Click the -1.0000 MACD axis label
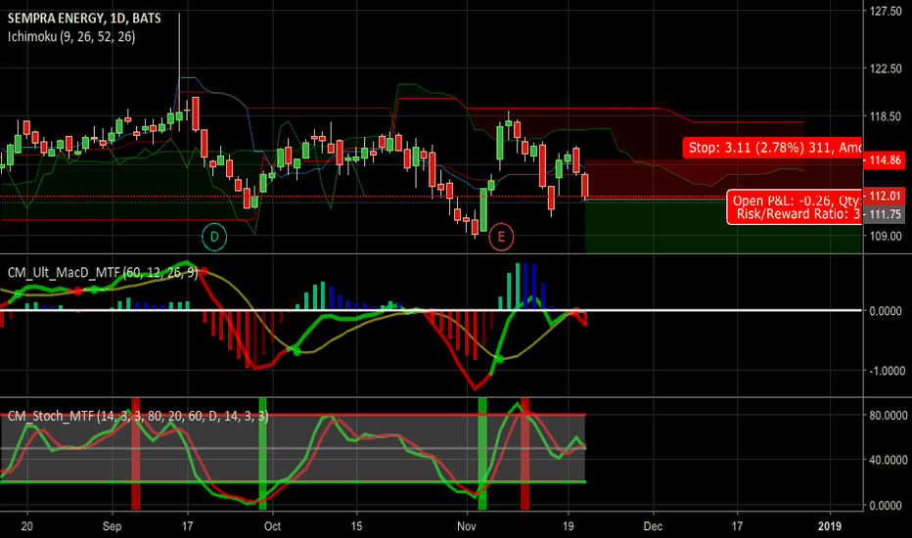912x538 pixels. (x=887, y=371)
